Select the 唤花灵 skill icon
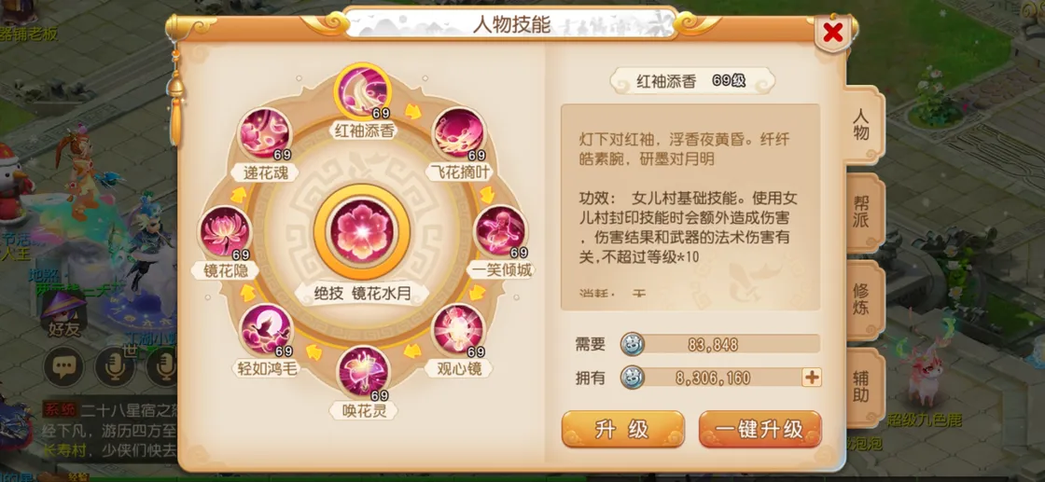1045x482 pixels. pos(363,372)
